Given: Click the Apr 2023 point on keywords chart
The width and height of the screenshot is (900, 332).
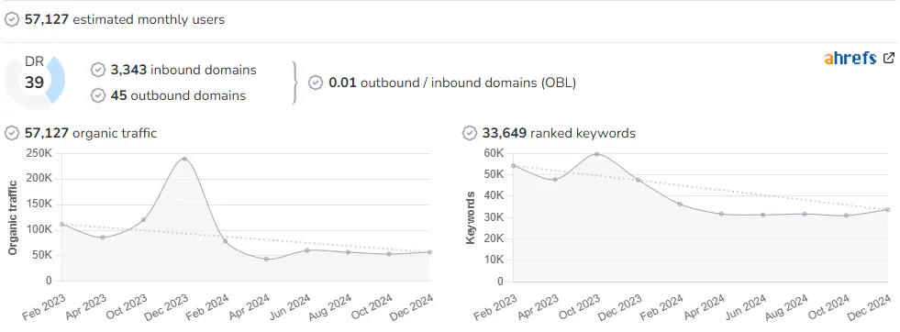Looking at the screenshot, I should [x=555, y=180].
